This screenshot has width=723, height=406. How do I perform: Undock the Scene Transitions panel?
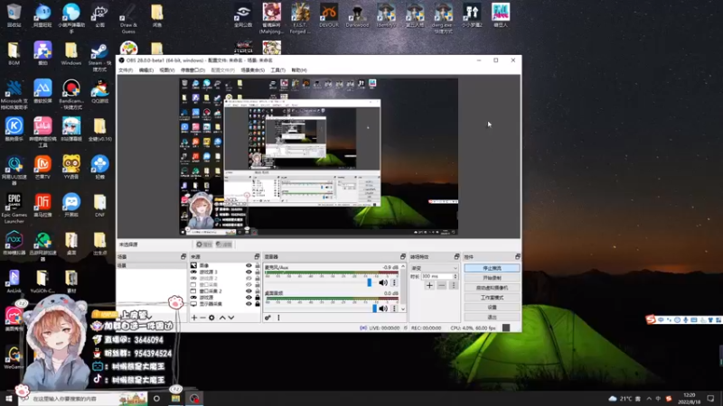click(x=456, y=256)
